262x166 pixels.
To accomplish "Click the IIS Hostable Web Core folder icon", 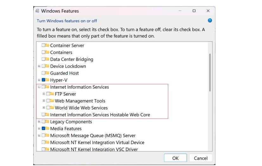I will click(x=47, y=115).
